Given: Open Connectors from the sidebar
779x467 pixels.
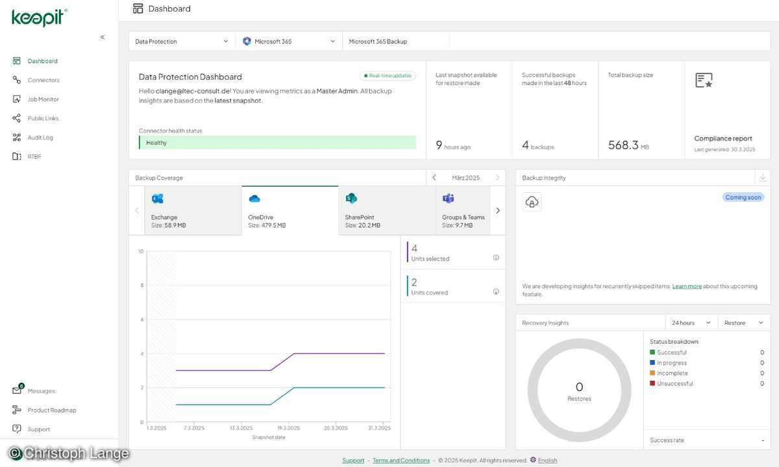Looking at the screenshot, I should click(43, 80).
